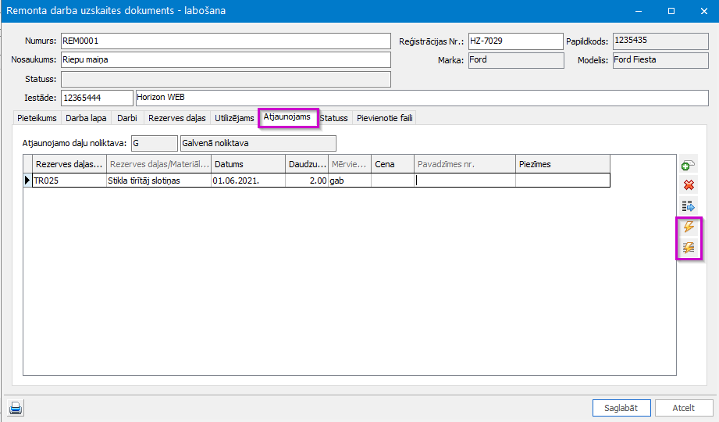Open the Utilizējams tab
The height and width of the screenshot is (422, 719).
pos(234,118)
